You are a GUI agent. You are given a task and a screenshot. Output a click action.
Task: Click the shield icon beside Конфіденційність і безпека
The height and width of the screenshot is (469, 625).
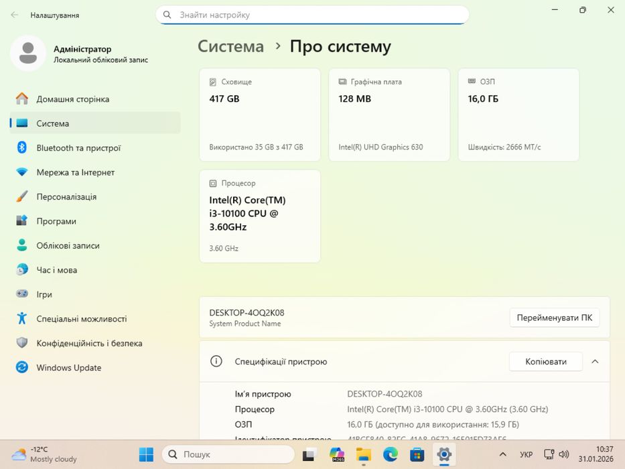pos(22,342)
